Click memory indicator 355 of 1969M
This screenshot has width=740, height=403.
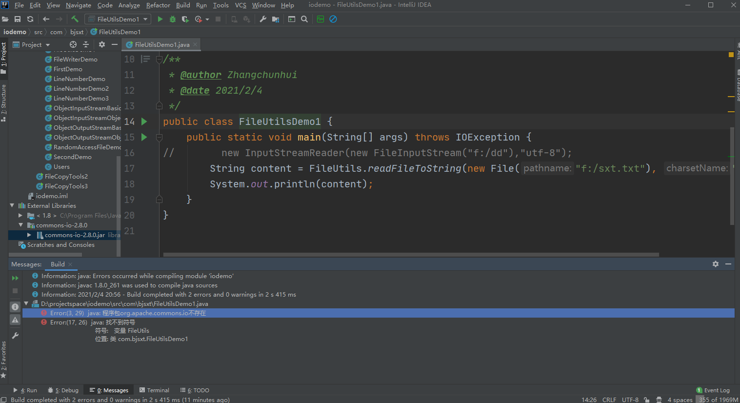click(718, 400)
